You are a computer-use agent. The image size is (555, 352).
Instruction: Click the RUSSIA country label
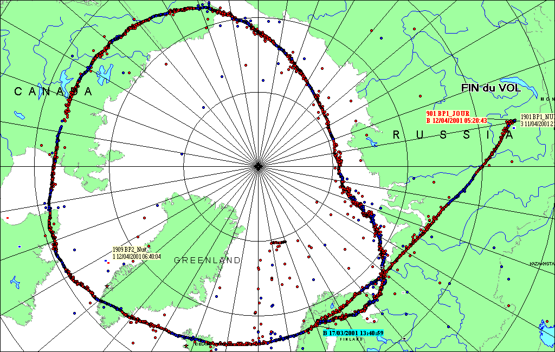(453, 135)
